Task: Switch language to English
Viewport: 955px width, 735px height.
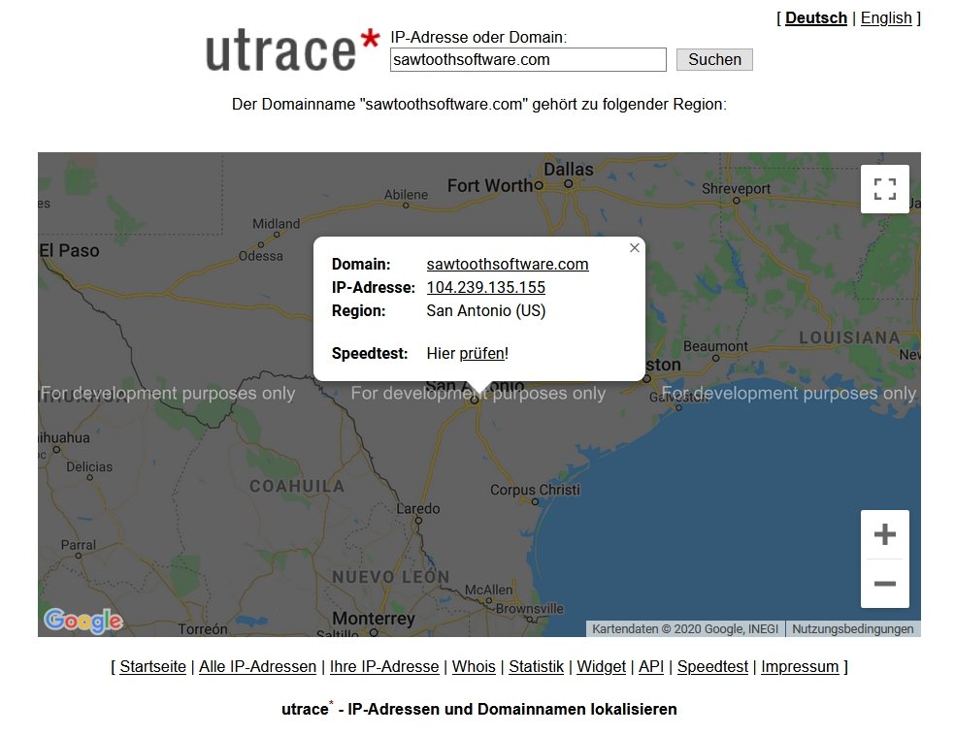Action: [886, 18]
